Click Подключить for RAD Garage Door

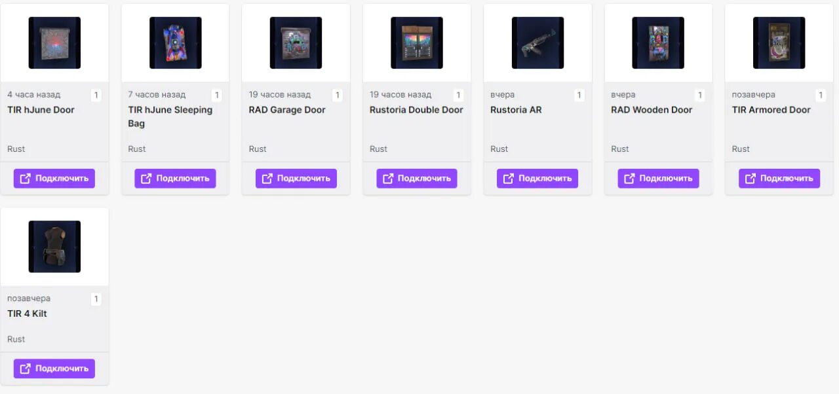(x=296, y=178)
